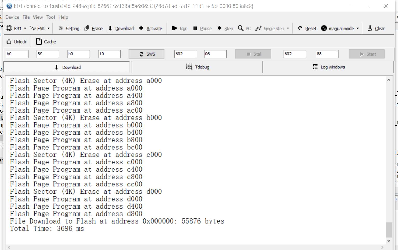Viewport: 398px width, 250px height.
Task: Click the log scroll down arrow
Action: coord(389,241)
